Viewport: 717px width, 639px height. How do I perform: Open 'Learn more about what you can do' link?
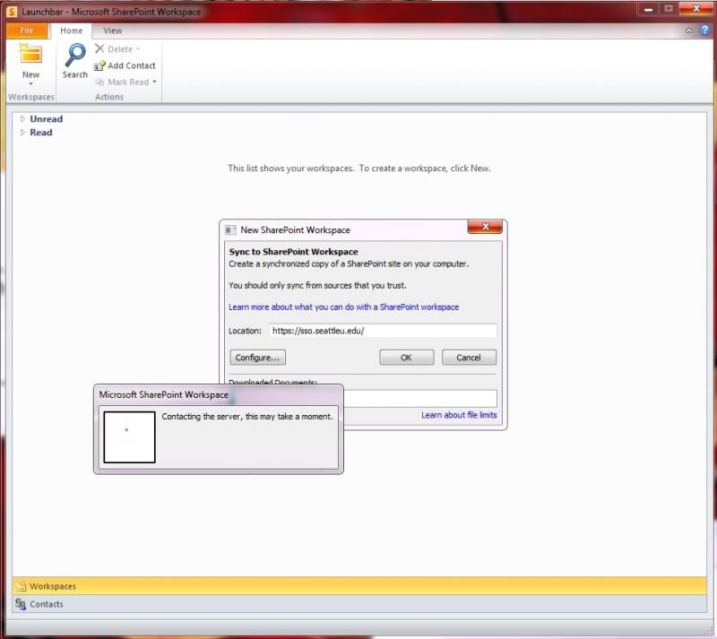click(x=344, y=307)
